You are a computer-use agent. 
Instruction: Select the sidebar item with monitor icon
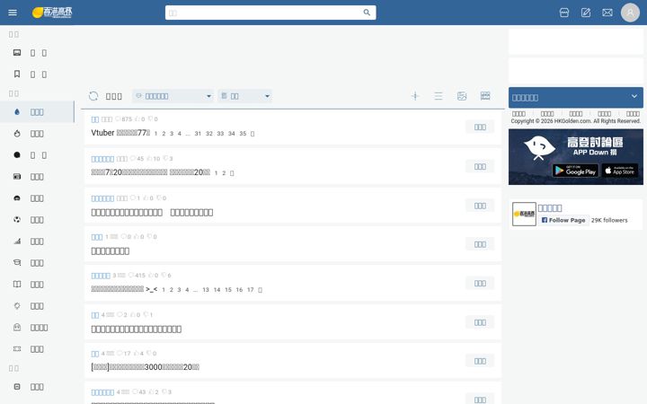point(37,53)
